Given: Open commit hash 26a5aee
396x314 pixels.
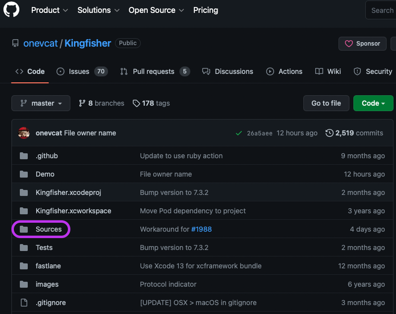Looking at the screenshot, I should coord(260,133).
